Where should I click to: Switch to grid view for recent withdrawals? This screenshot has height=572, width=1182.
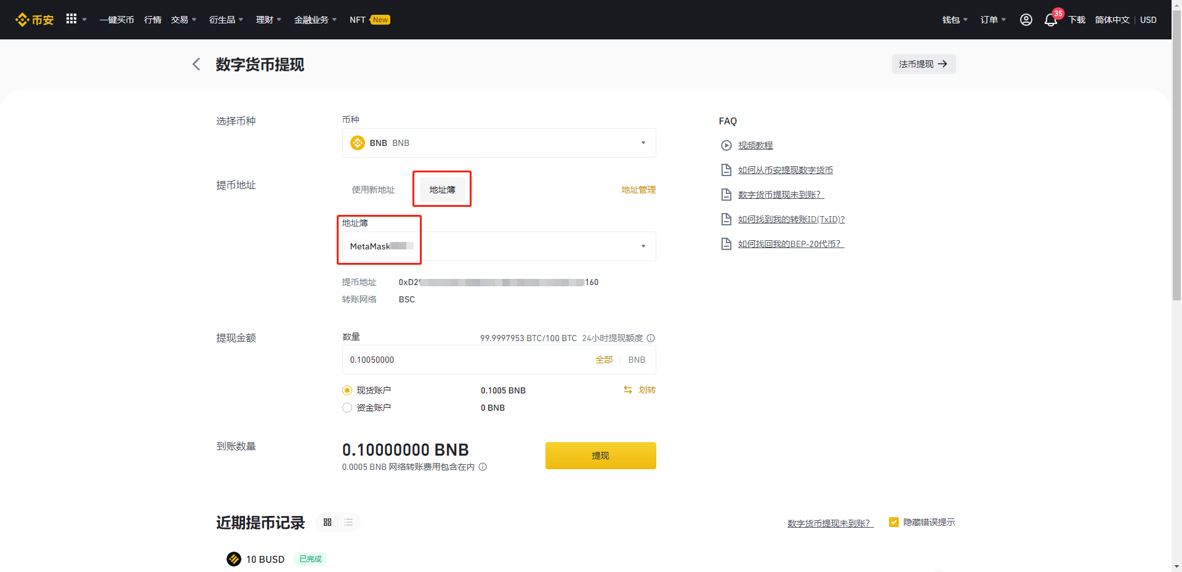[328, 522]
